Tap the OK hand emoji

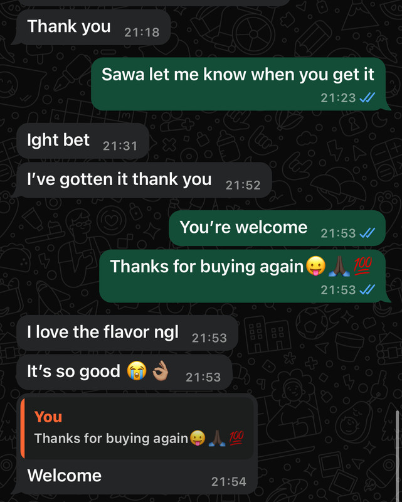[x=160, y=371]
